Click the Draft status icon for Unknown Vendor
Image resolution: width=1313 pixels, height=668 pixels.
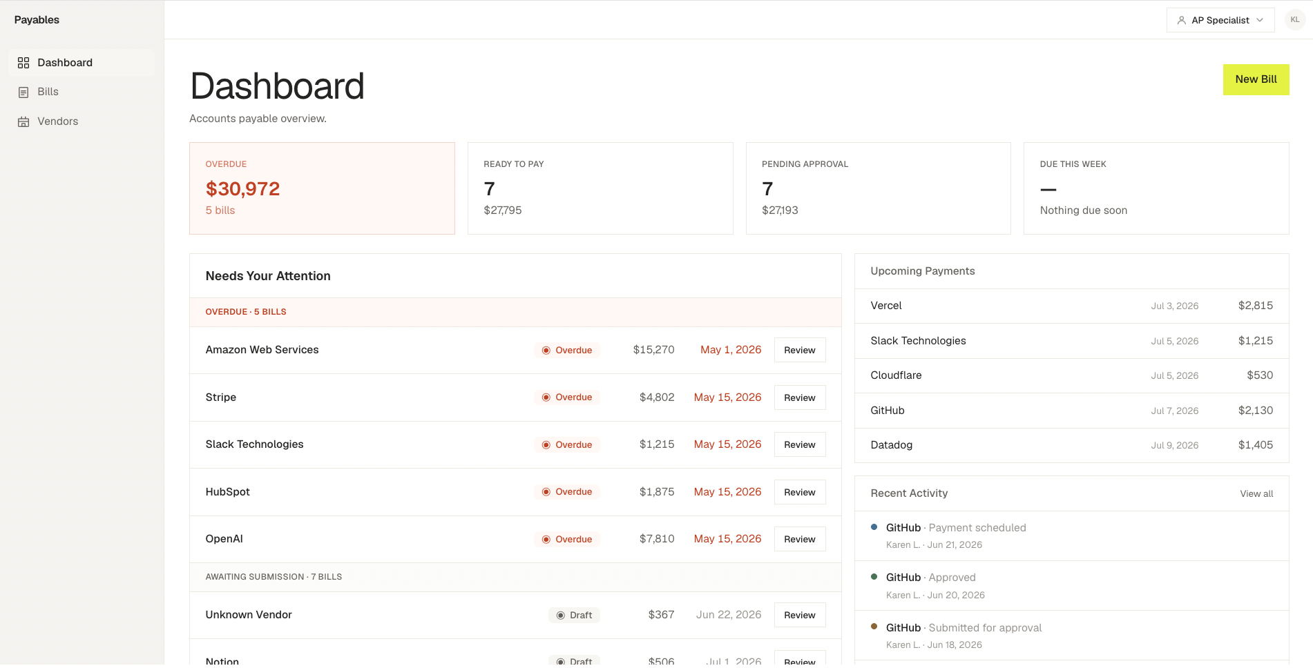tap(561, 616)
